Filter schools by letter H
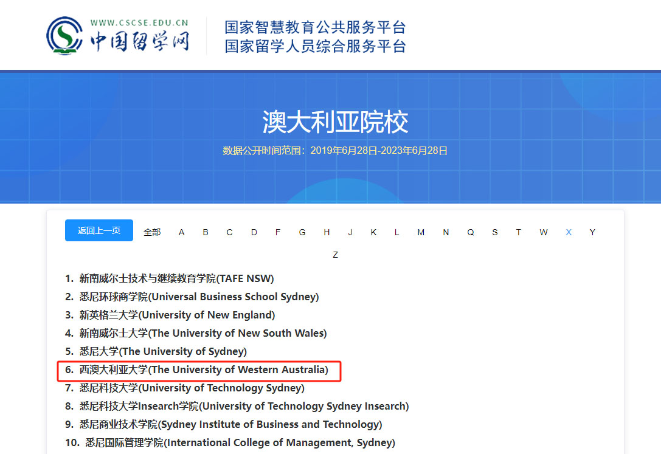The height and width of the screenshot is (454, 661). point(327,232)
